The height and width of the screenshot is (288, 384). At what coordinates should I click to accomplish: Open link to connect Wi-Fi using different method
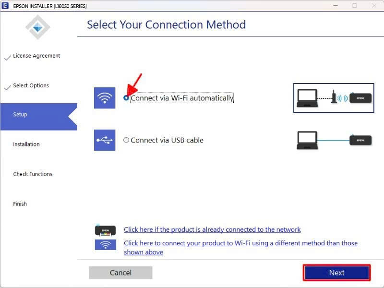[x=241, y=247]
